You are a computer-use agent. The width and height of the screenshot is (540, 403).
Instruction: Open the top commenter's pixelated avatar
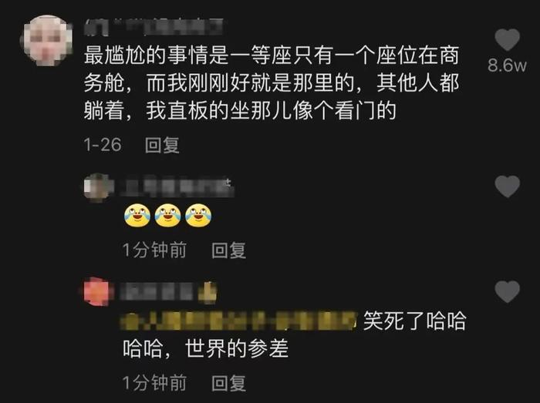tap(47, 40)
